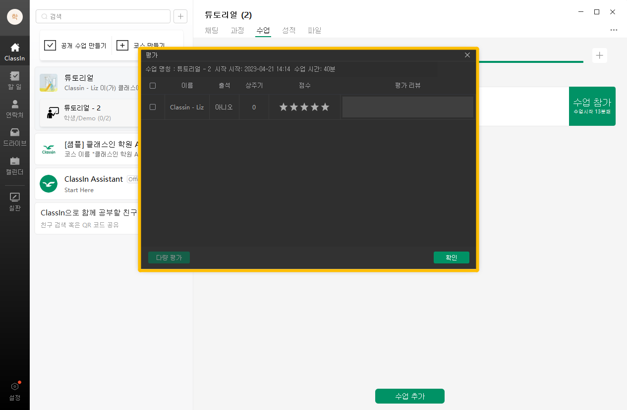Open 설정 settings at sidebar bottom
The width and height of the screenshot is (627, 410).
point(15,391)
